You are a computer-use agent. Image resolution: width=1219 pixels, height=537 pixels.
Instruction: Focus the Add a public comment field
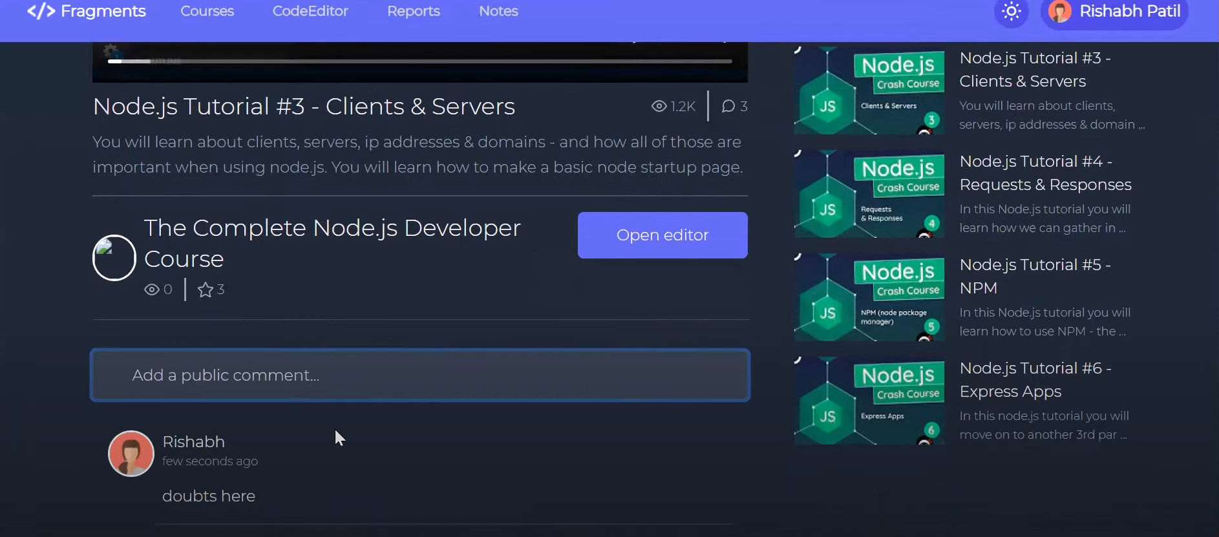tap(420, 375)
